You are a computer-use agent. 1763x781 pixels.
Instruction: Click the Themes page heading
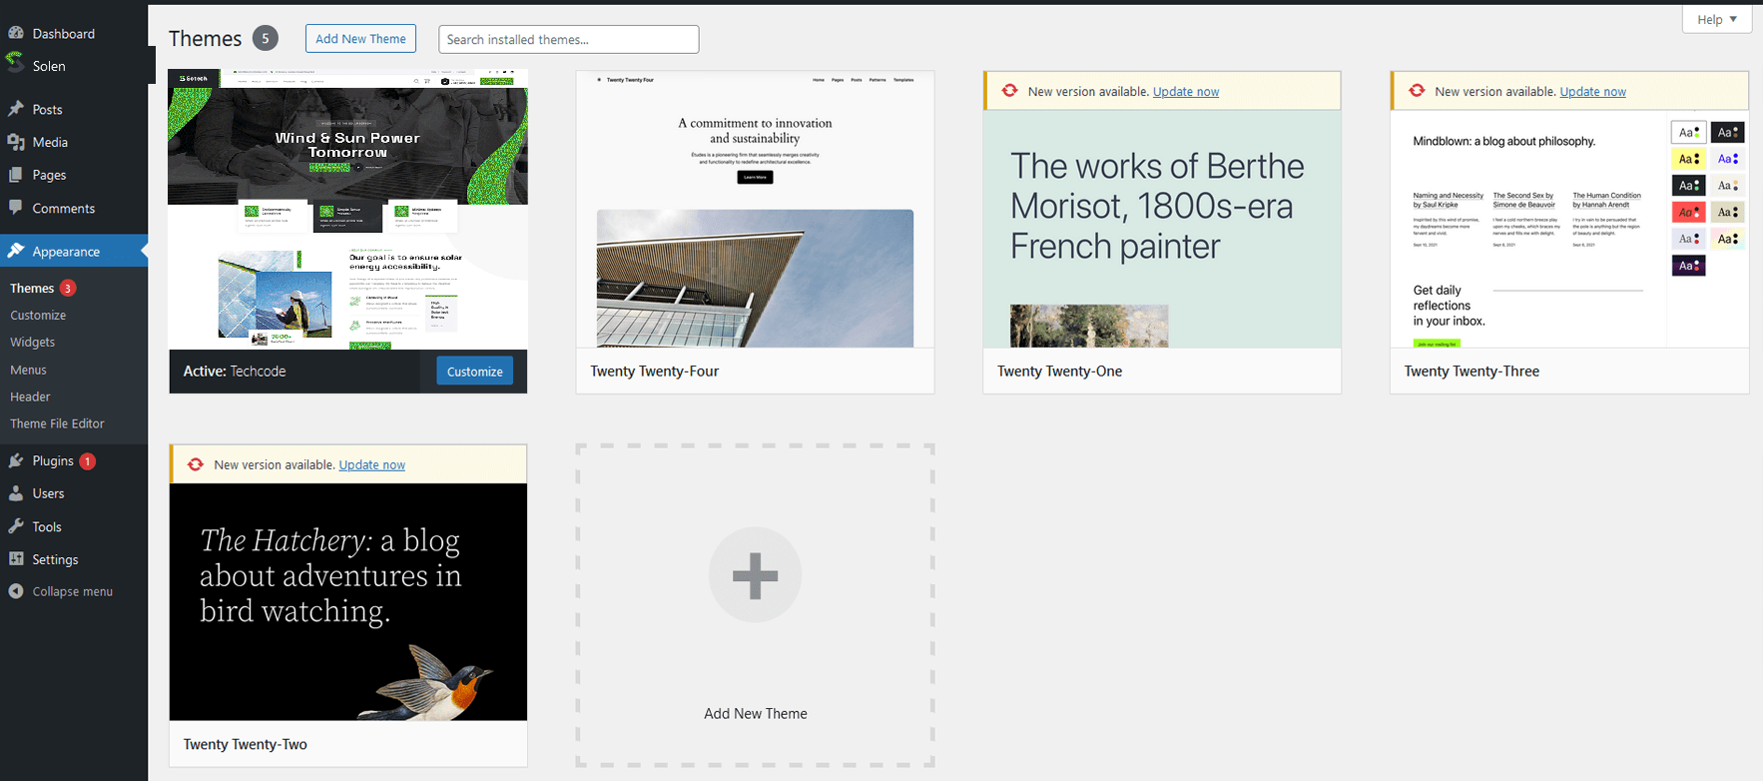(x=205, y=38)
